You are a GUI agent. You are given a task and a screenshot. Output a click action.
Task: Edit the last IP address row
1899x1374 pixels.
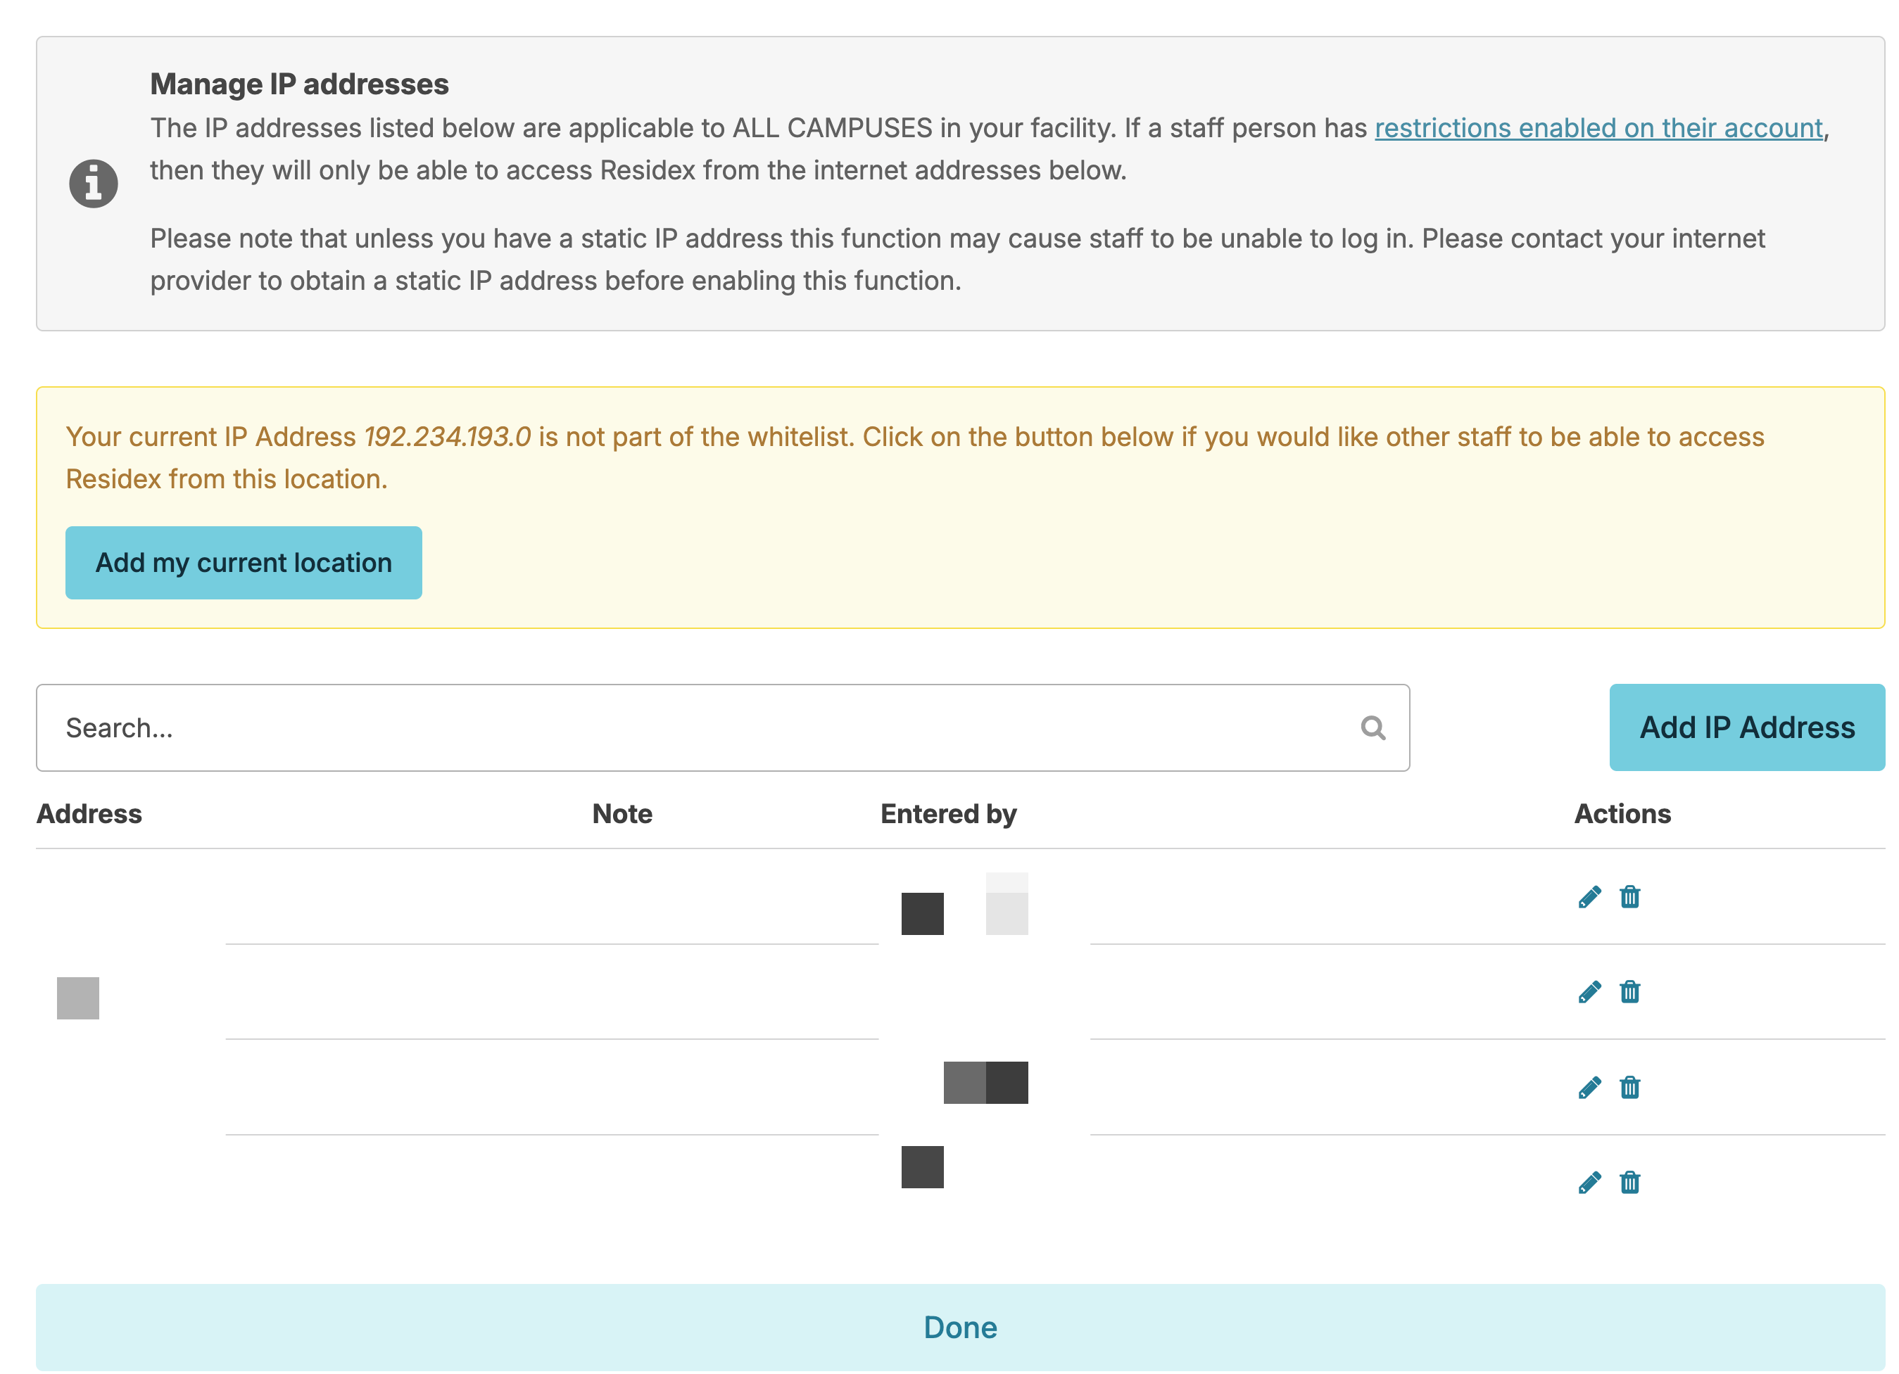click(x=1589, y=1183)
